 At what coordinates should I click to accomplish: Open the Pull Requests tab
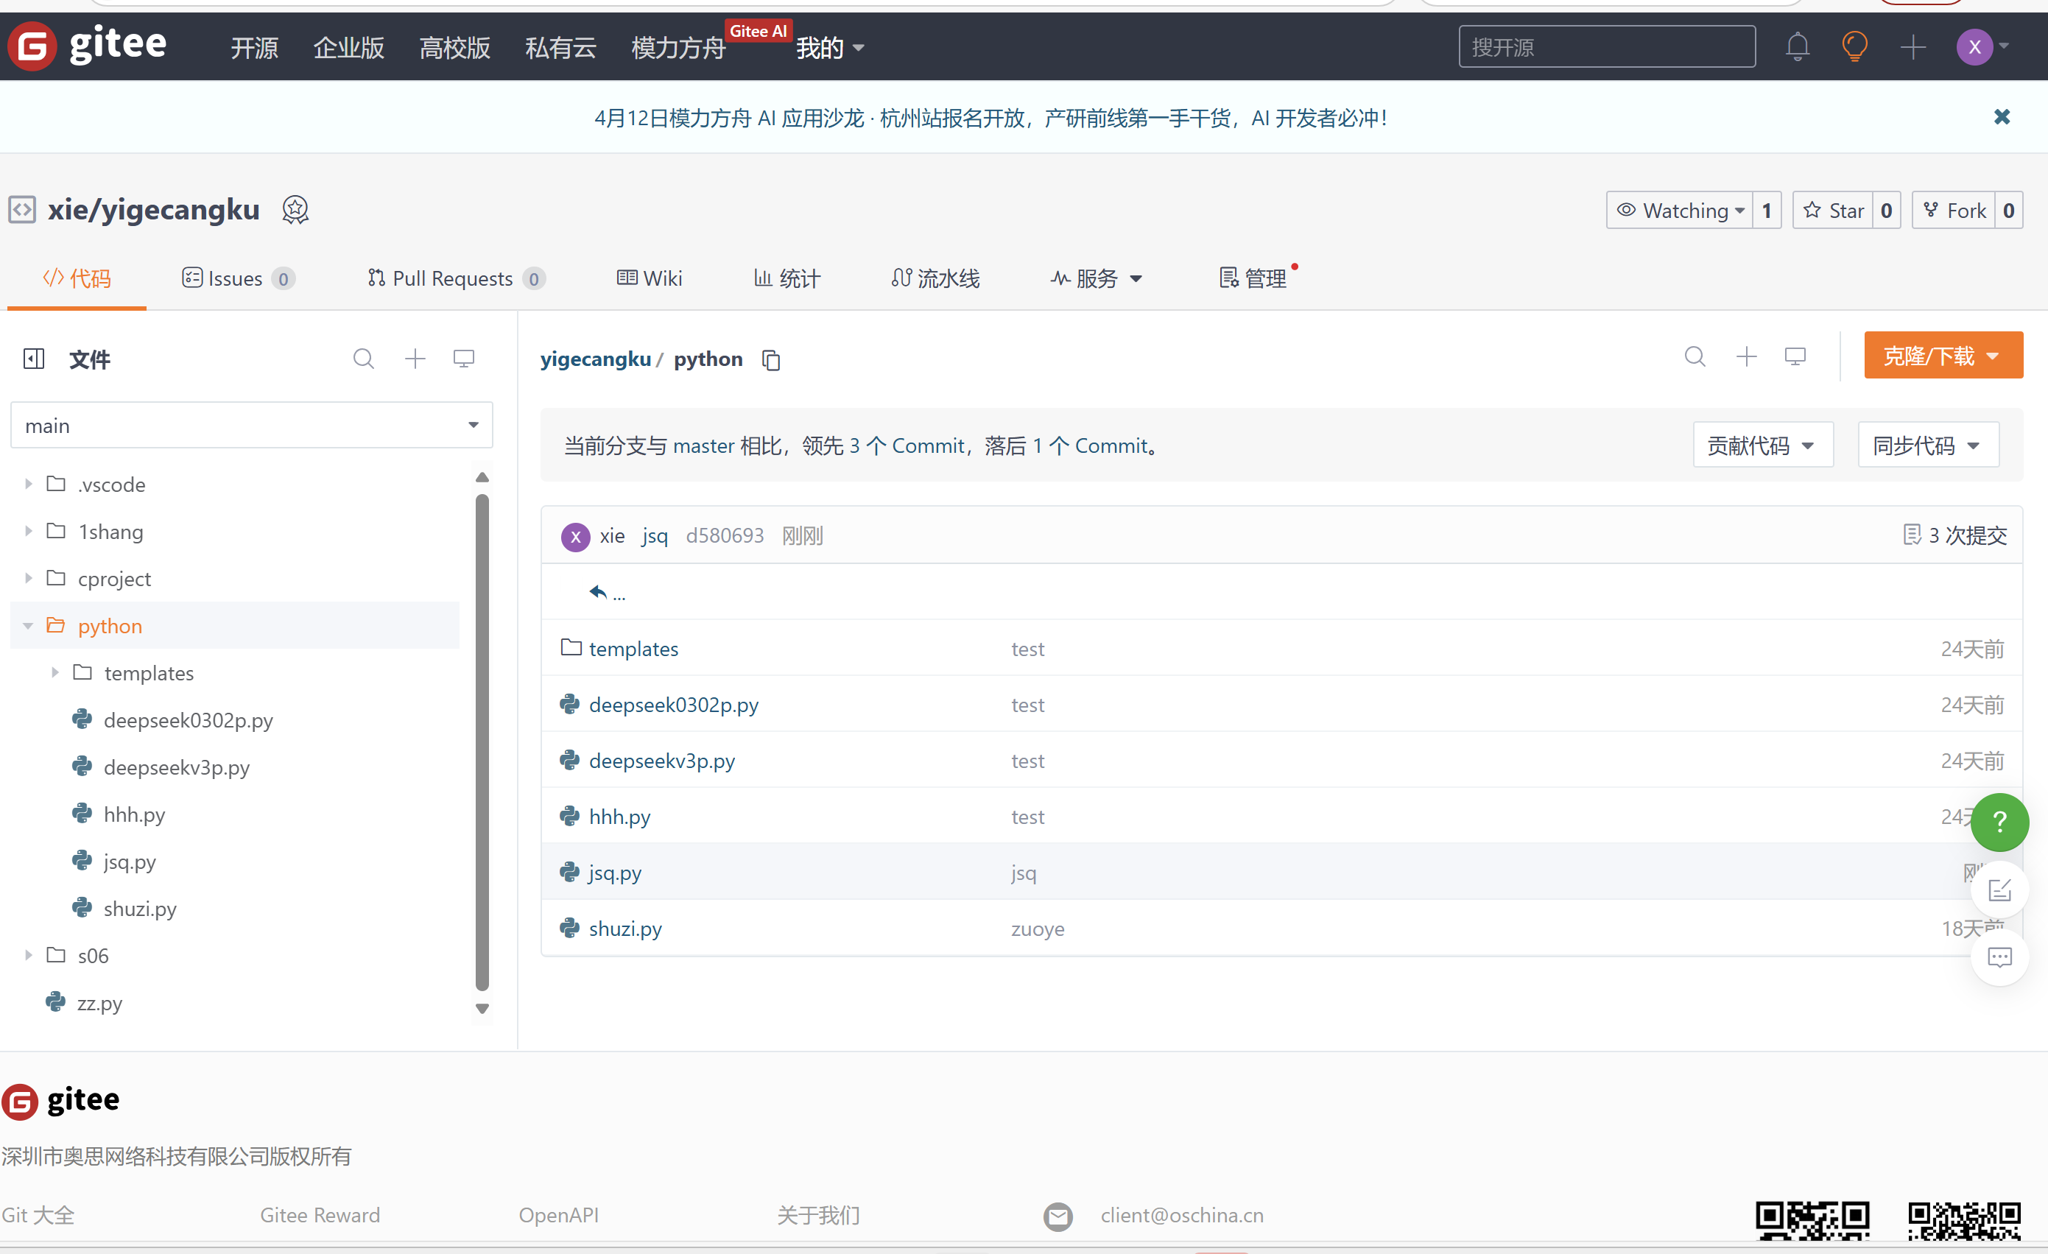(452, 278)
